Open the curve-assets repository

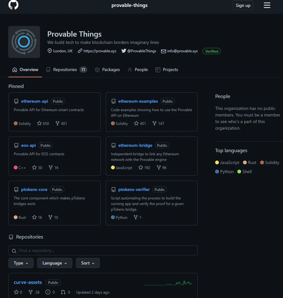(28, 282)
